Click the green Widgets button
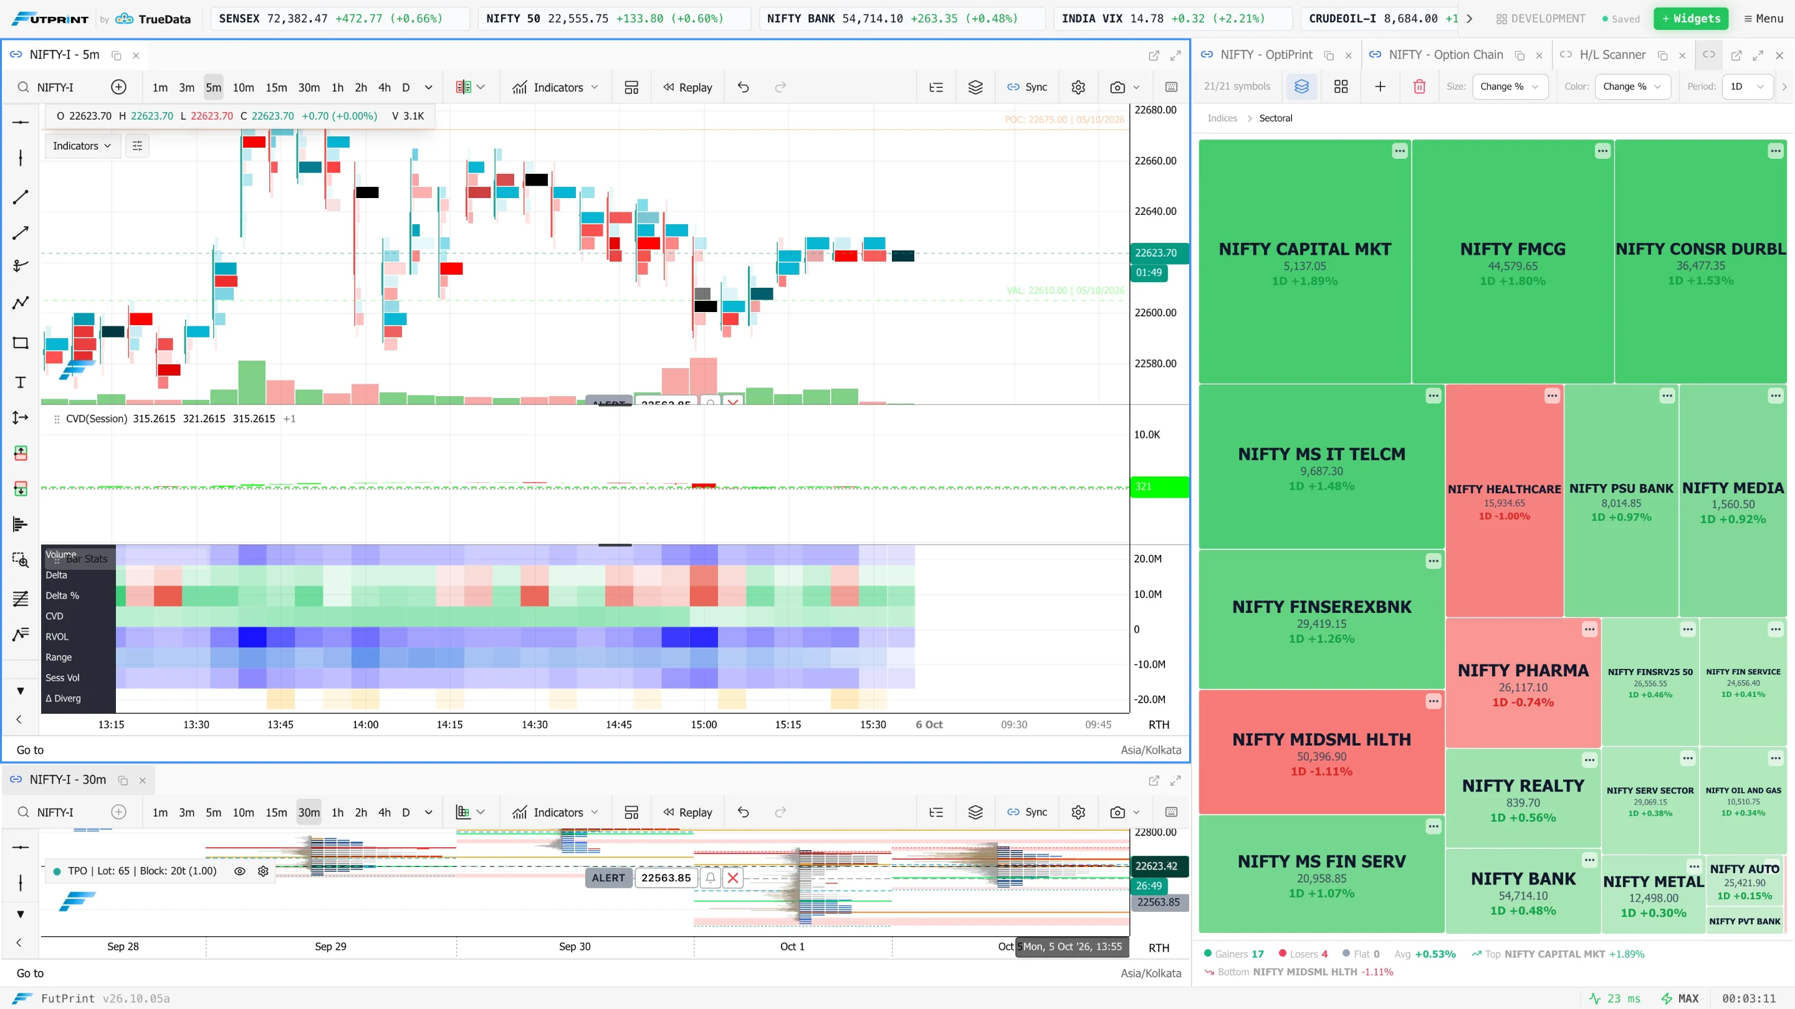The width and height of the screenshot is (1795, 1009). (x=1691, y=19)
